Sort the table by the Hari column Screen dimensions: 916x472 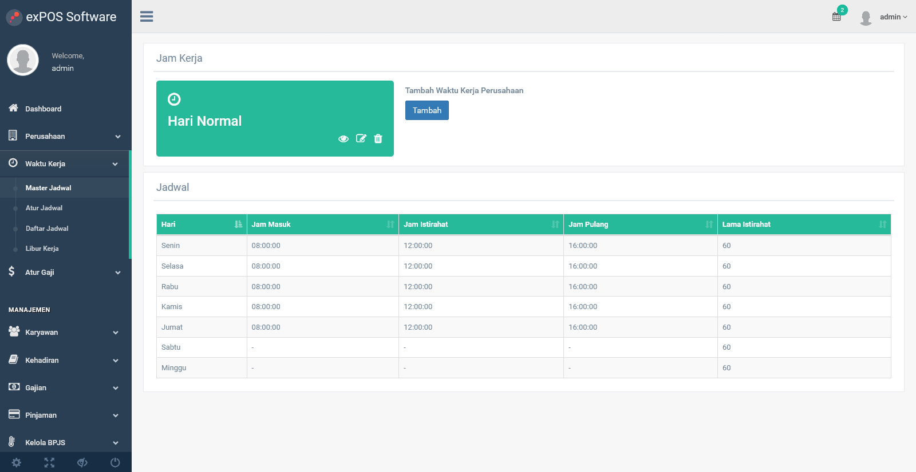[x=202, y=225]
